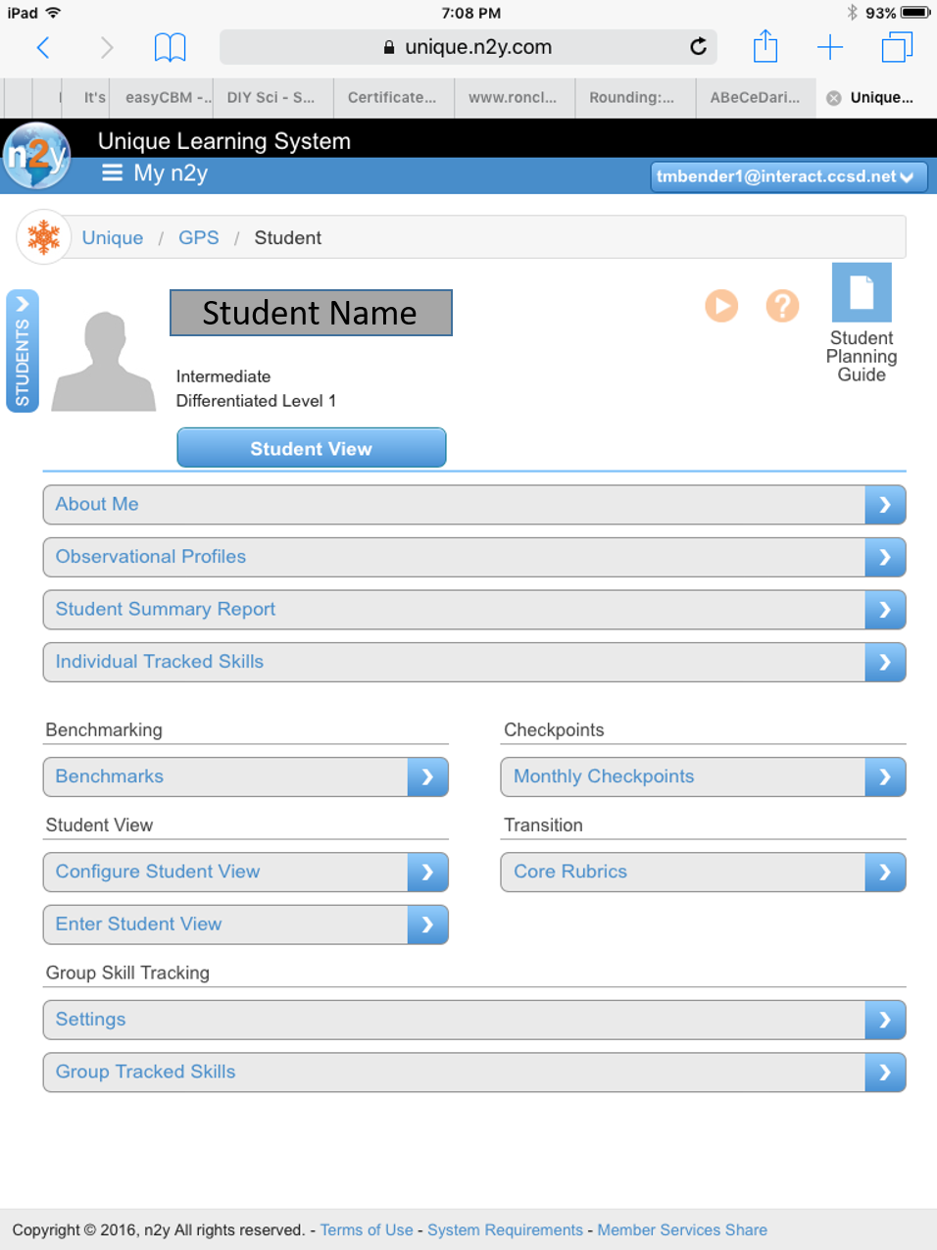Image resolution: width=937 pixels, height=1250 pixels.
Task: Tap the Safari share icon
Action: point(765,46)
